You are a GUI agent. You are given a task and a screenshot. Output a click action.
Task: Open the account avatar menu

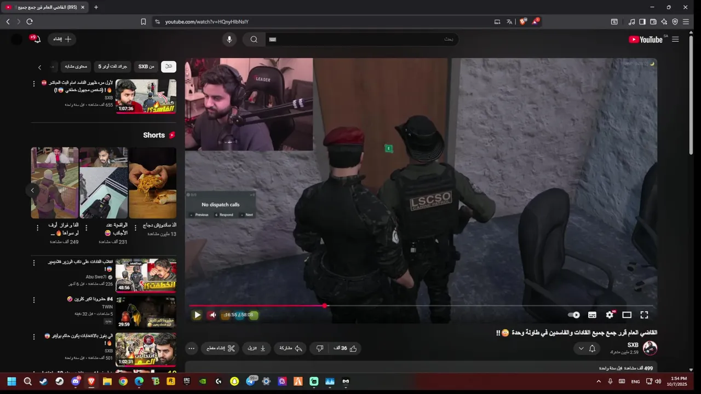point(17,39)
